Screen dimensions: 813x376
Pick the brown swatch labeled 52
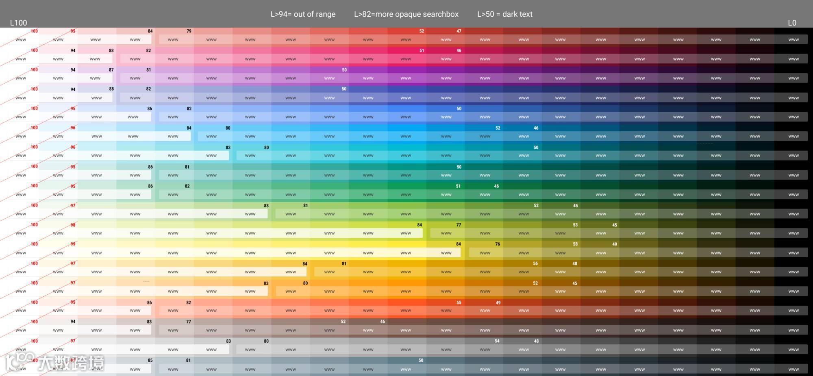coord(329,327)
